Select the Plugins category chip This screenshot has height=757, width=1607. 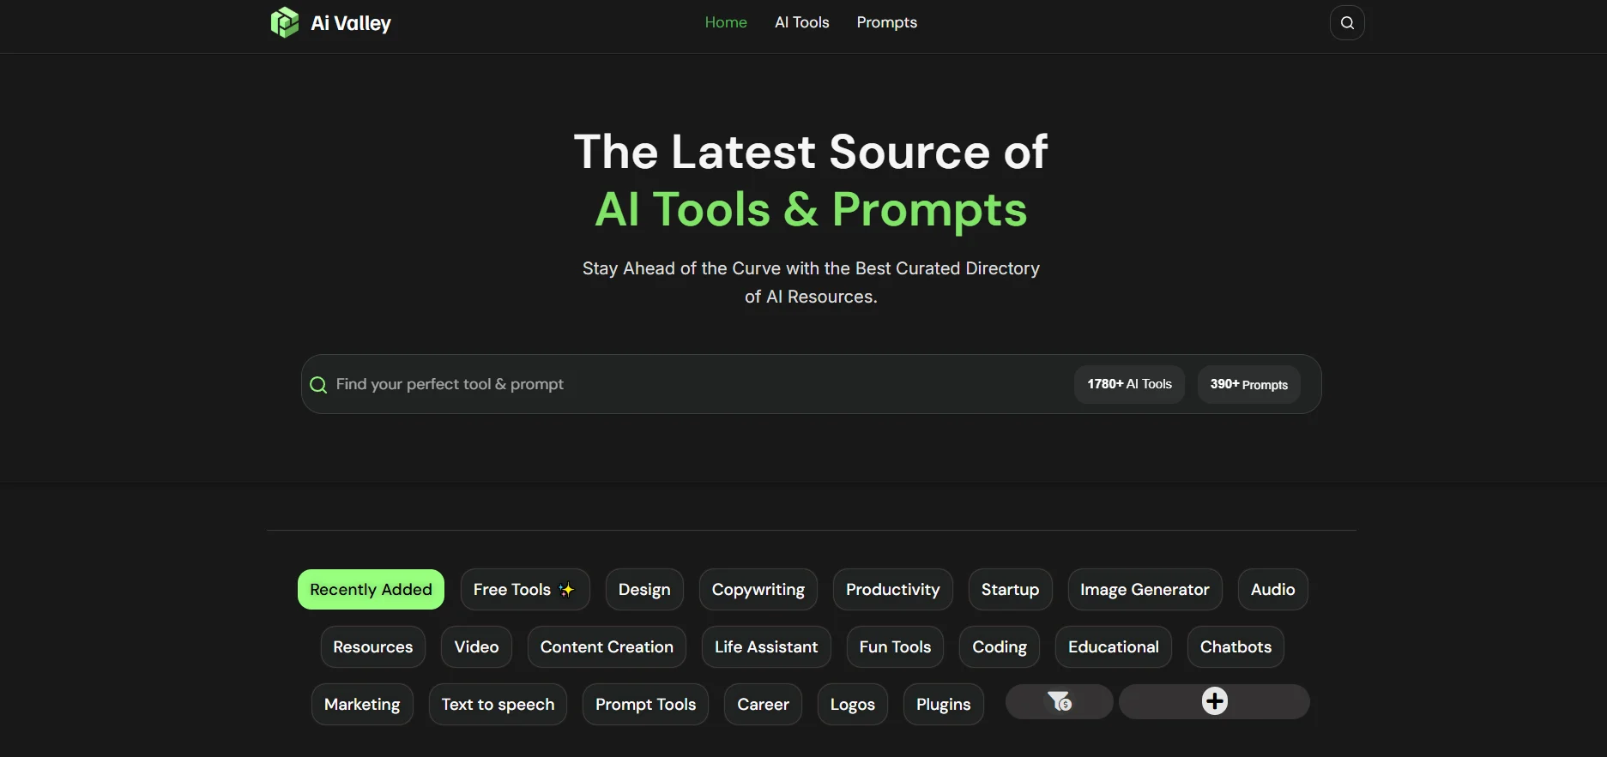(943, 704)
